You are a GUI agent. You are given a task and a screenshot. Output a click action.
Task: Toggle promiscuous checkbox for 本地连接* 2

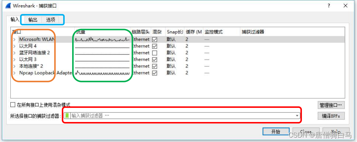(x=155, y=66)
